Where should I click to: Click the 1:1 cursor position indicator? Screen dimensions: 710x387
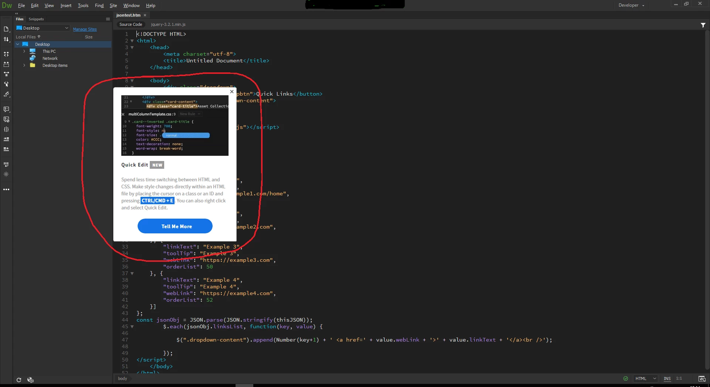(x=679, y=379)
